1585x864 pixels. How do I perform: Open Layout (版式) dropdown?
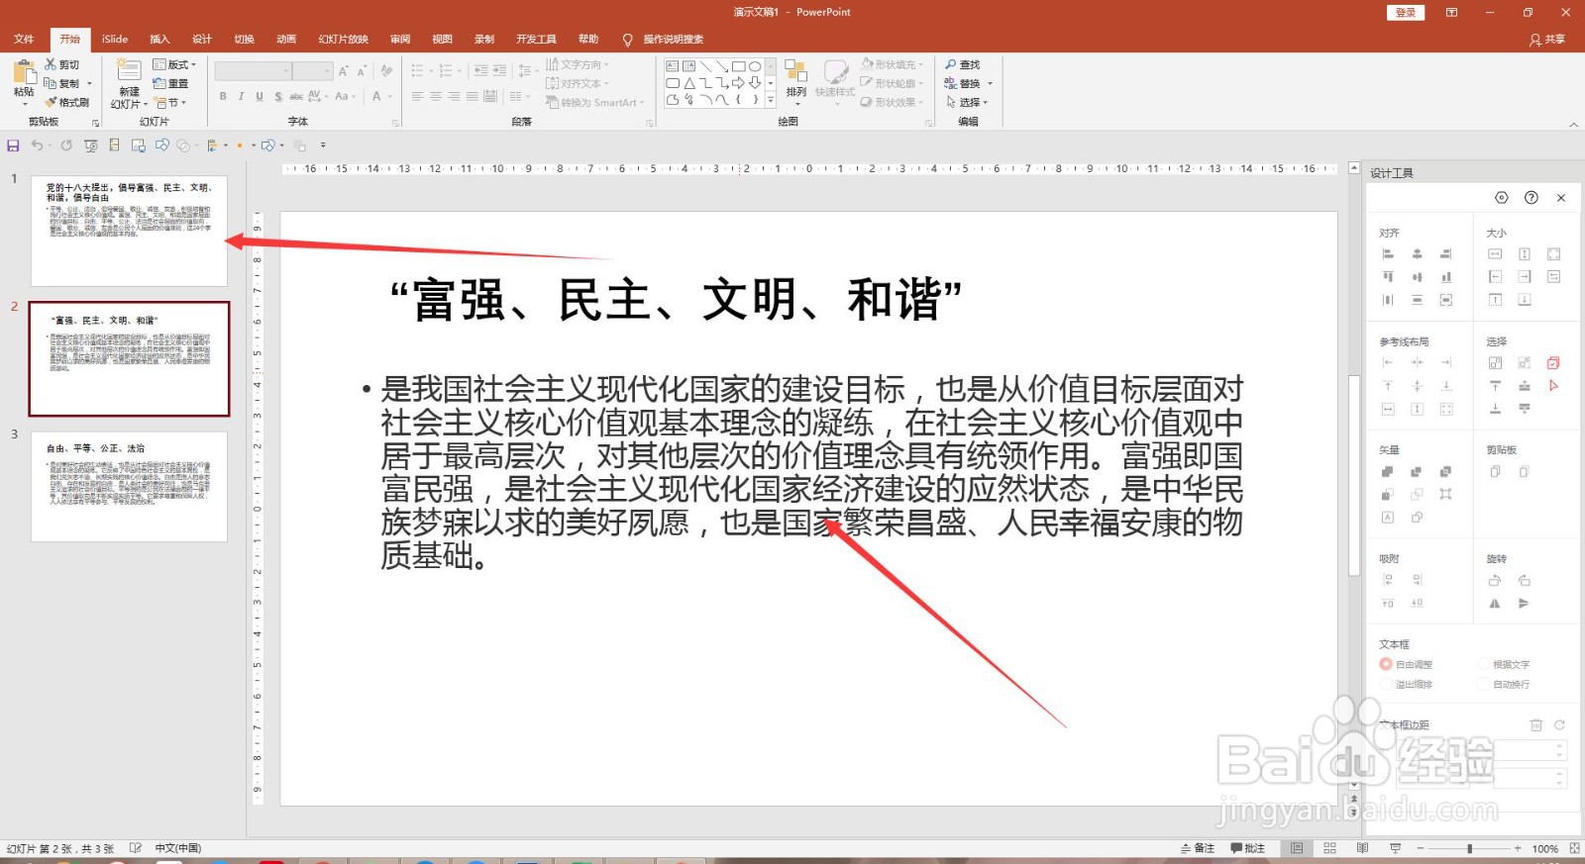pyautogui.click(x=174, y=64)
